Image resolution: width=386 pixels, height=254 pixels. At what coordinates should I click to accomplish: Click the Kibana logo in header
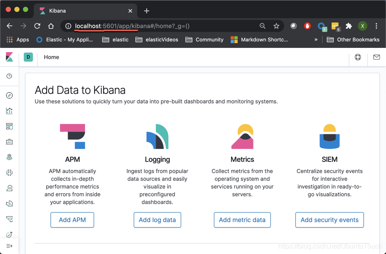pyautogui.click(x=9, y=57)
